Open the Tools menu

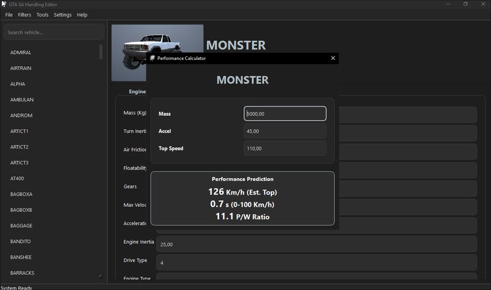point(42,15)
